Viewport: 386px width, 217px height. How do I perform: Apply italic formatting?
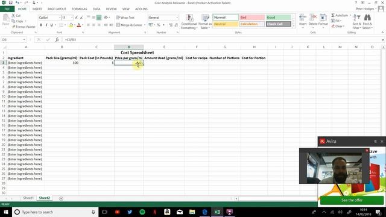coord(46,25)
